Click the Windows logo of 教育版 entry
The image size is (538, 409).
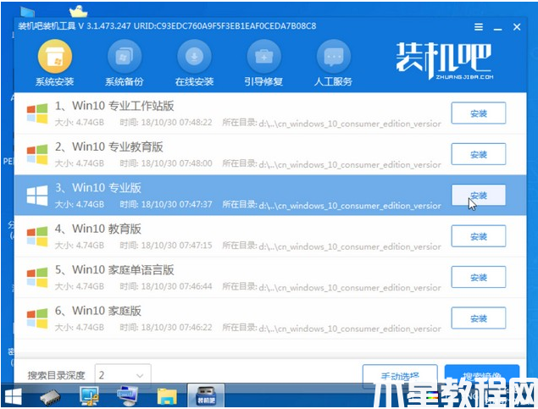(37, 236)
